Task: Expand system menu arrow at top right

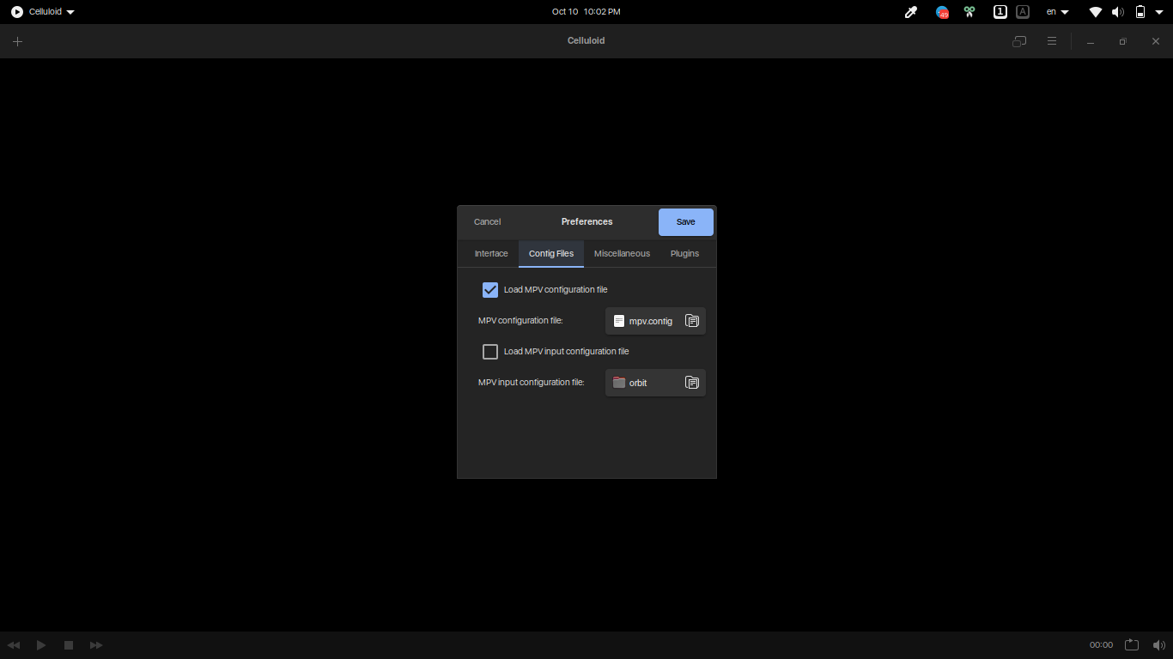Action: [x=1158, y=12]
